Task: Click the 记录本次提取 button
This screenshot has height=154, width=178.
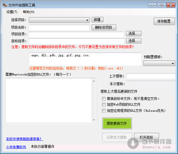Action: [117, 137]
